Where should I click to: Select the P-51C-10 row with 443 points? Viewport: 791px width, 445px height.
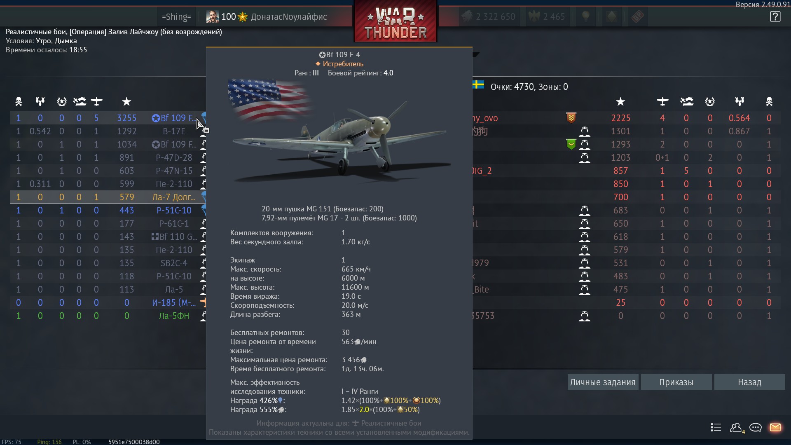point(108,210)
